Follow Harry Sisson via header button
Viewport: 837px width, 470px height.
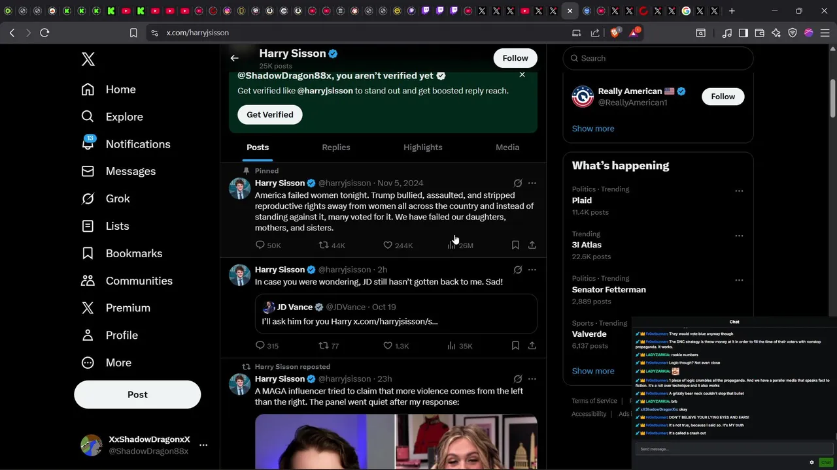coord(515,58)
